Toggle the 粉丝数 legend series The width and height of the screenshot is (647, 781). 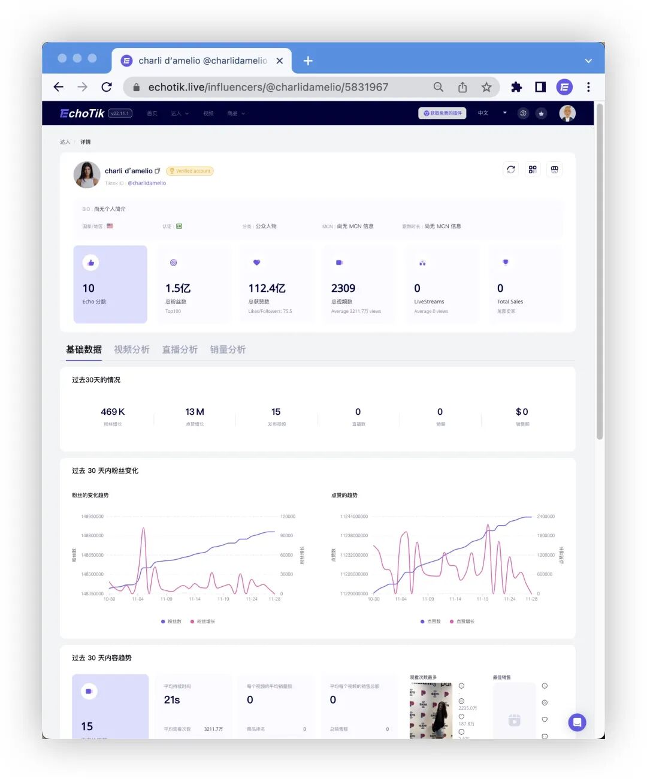tap(171, 622)
